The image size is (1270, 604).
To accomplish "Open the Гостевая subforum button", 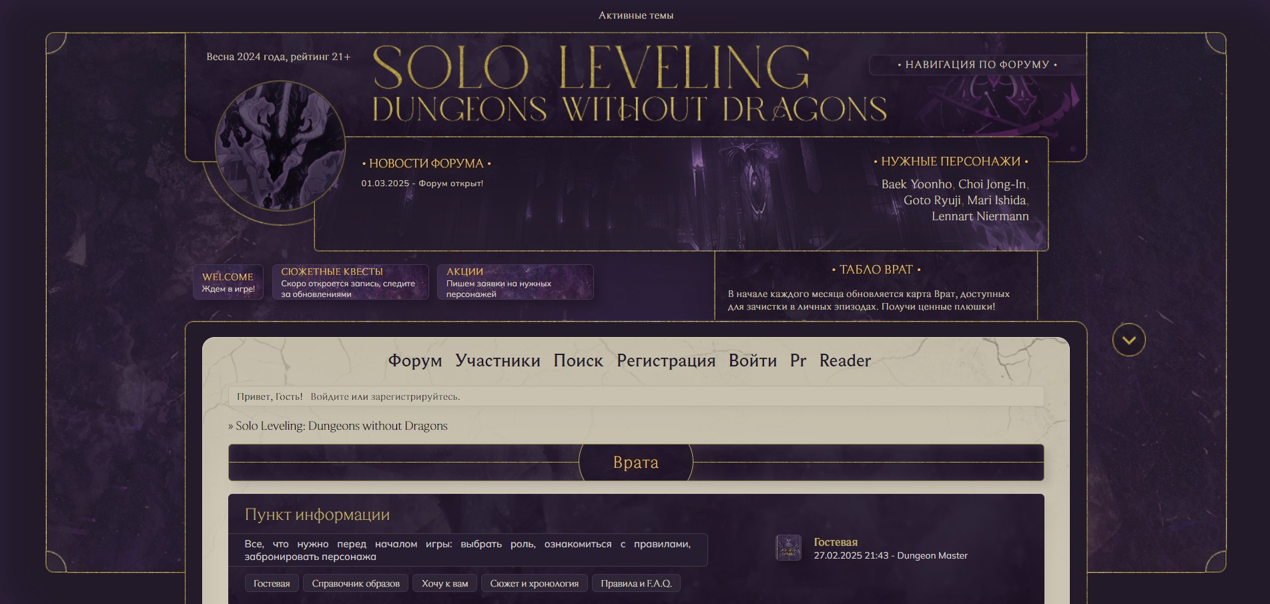I will click(x=272, y=583).
